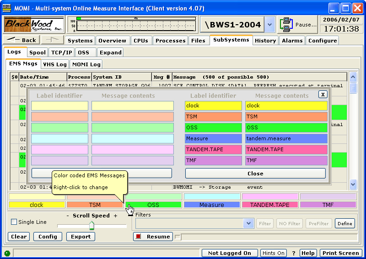Image resolution: width=366 pixels, height=259 pixels.
Task: Click the yellow clock color bar
Action: click(37, 205)
